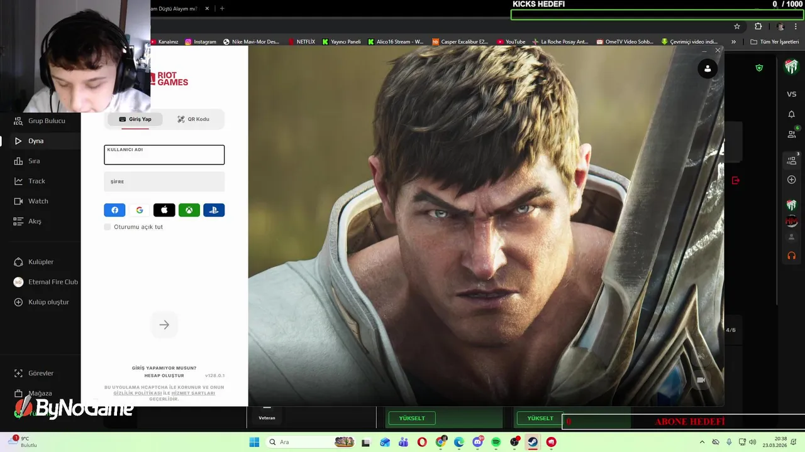
Task: Expand hidden bookmarks chevron
Action: [x=733, y=42]
